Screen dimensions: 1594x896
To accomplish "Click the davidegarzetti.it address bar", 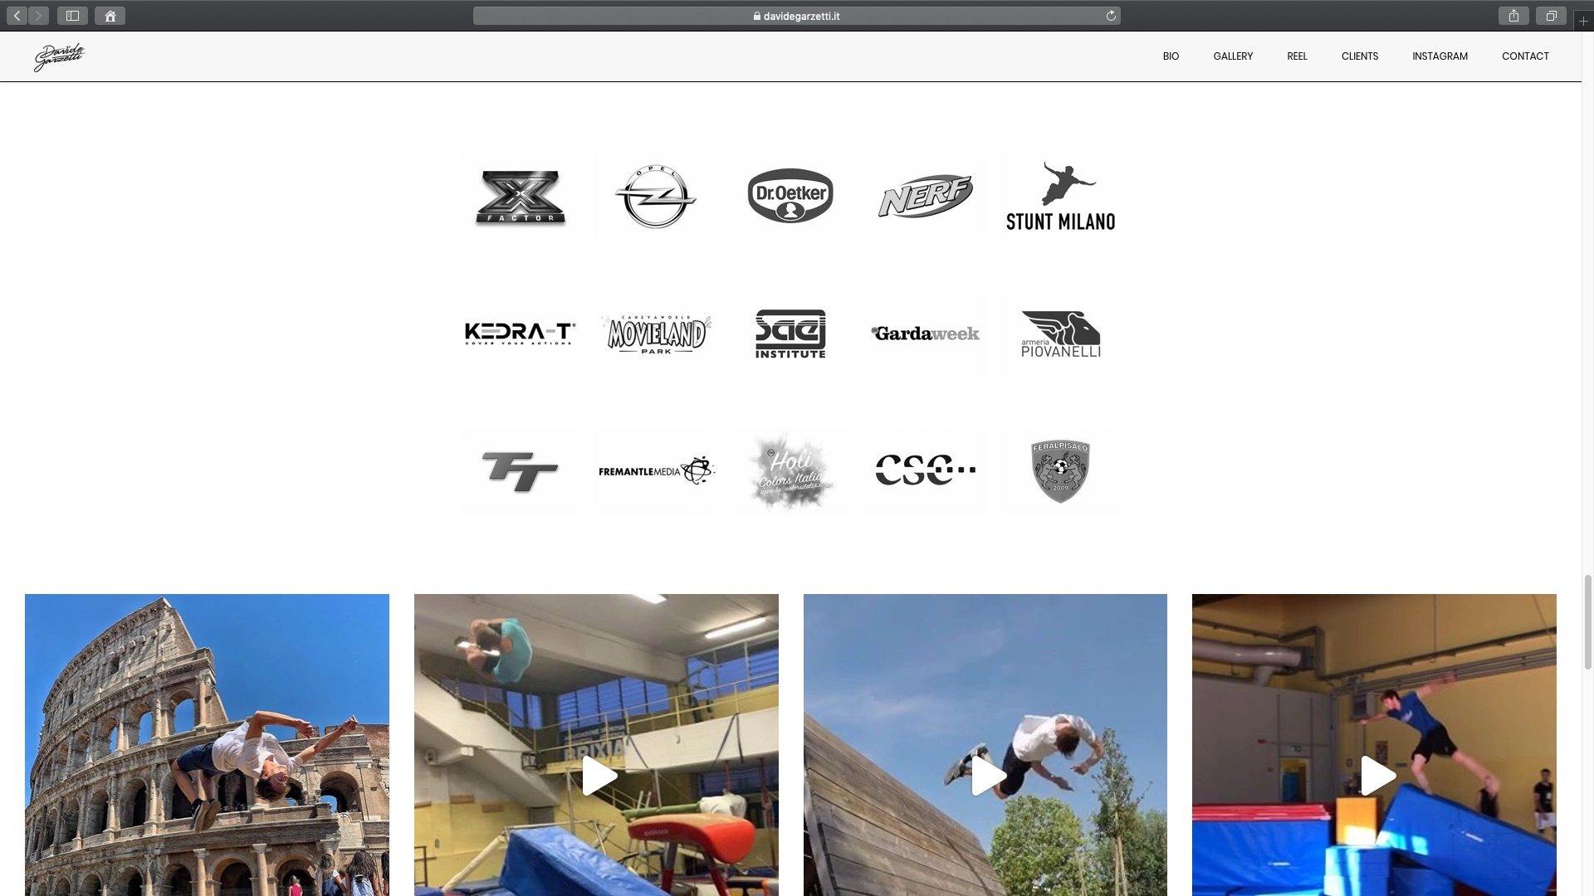I will (x=796, y=16).
